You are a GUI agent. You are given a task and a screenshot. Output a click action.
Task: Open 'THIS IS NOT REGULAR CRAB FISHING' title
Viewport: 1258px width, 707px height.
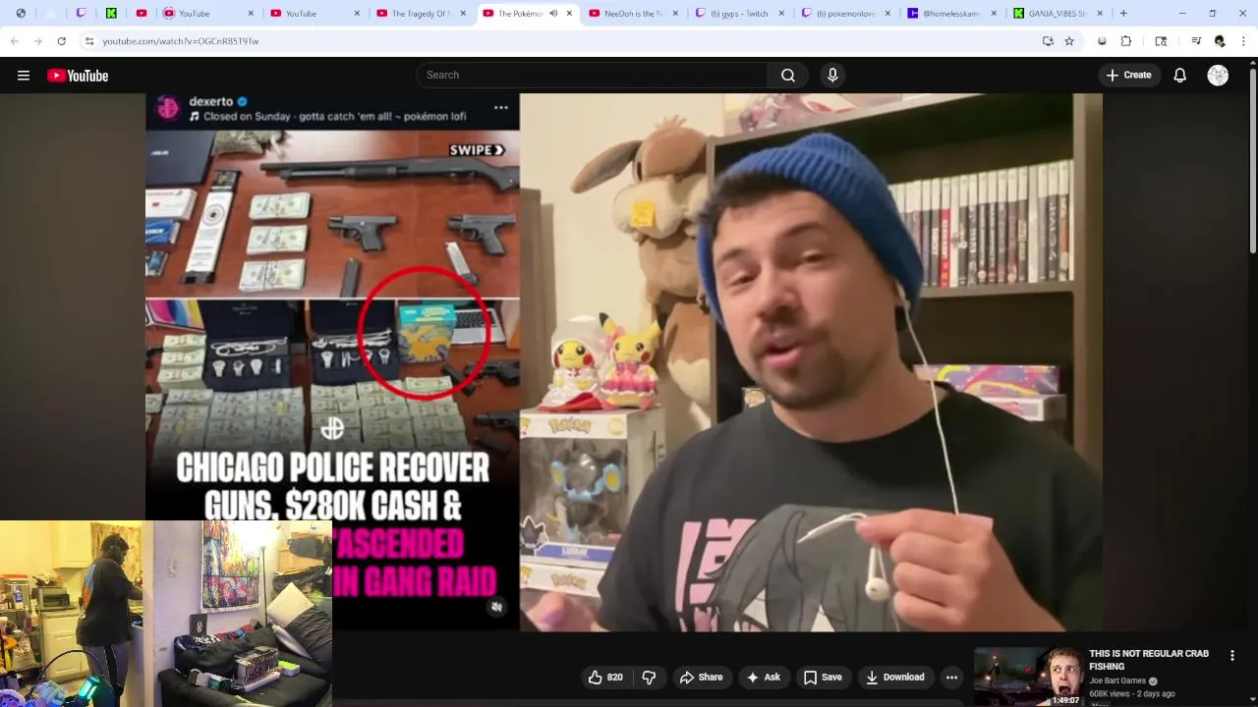coord(1149,660)
